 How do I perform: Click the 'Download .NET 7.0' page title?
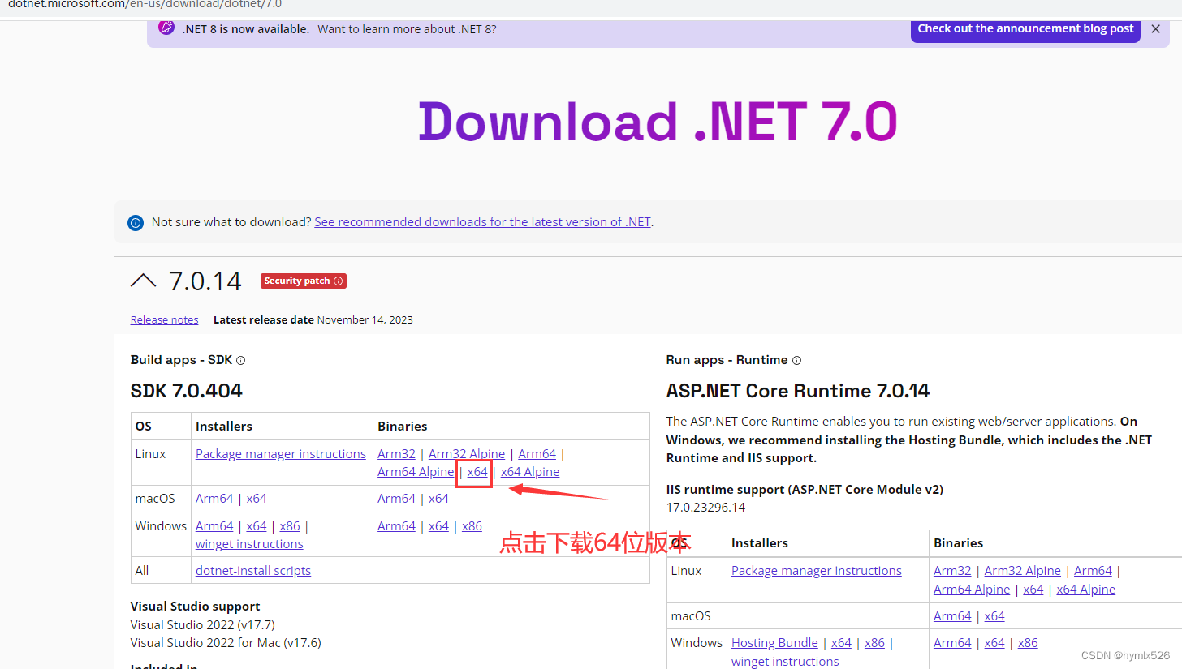[658, 122]
